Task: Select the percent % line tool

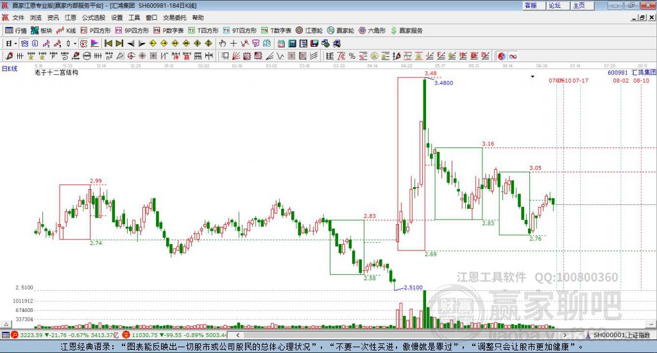Action: click(x=352, y=56)
